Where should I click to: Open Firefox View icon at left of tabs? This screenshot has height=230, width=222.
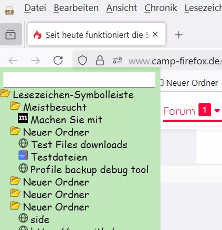pos(10,34)
